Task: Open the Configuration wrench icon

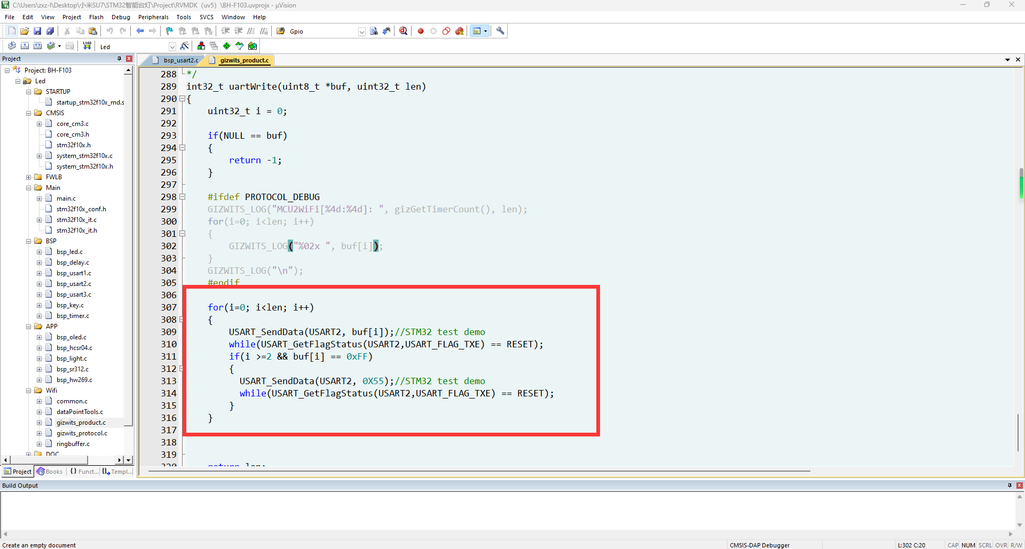Action: pyautogui.click(x=500, y=31)
